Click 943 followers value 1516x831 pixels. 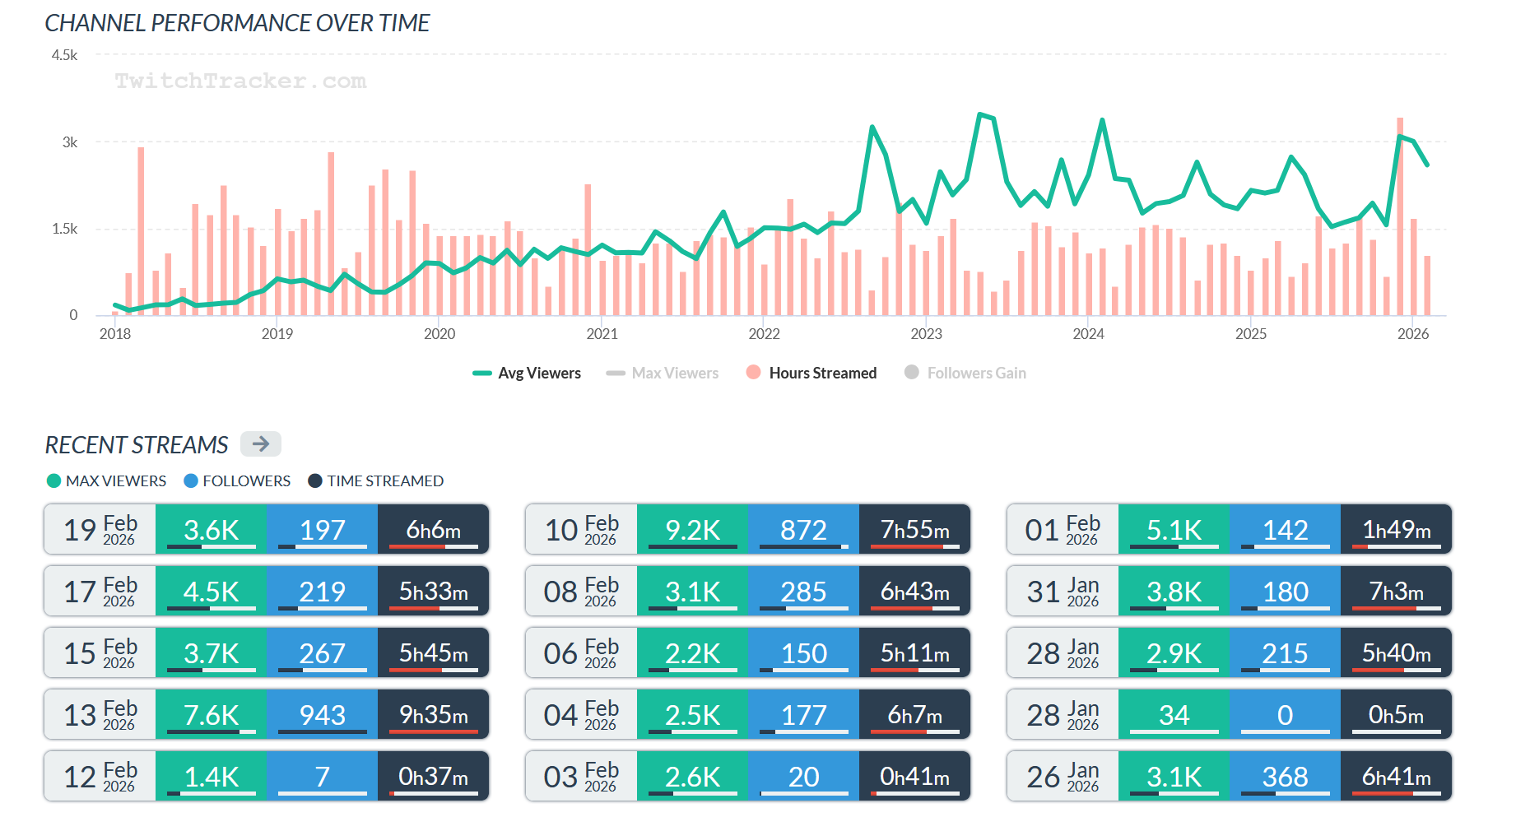pyautogui.click(x=322, y=714)
